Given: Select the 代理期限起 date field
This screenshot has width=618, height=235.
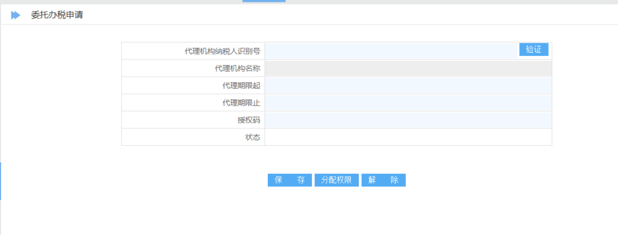Looking at the screenshot, I should click(408, 86).
